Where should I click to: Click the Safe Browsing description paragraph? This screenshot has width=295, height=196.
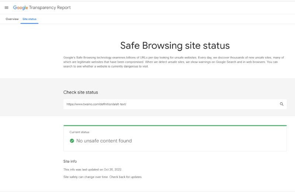[174, 62]
